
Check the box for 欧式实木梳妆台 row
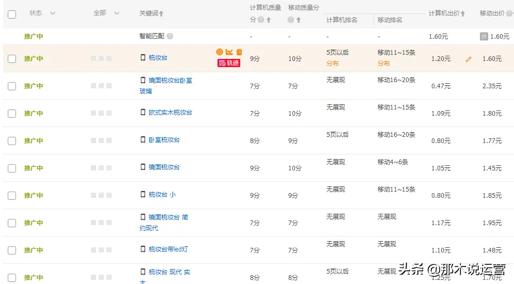click(12, 114)
